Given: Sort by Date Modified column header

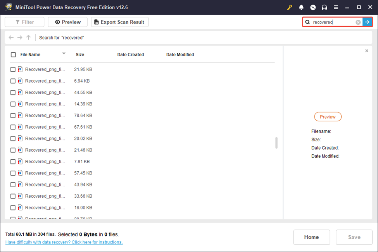Looking at the screenshot, I should point(180,55).
